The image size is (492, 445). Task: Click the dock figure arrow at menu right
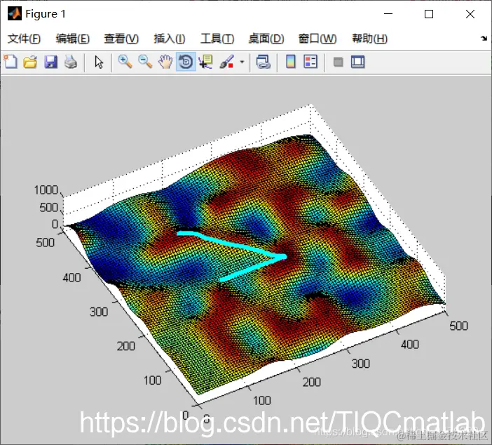pyautogui.click(x=484, y=39)
